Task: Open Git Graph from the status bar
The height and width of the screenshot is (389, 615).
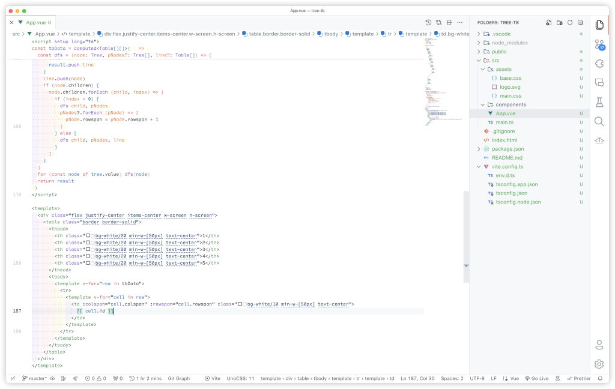Action: tap(178, 379)
